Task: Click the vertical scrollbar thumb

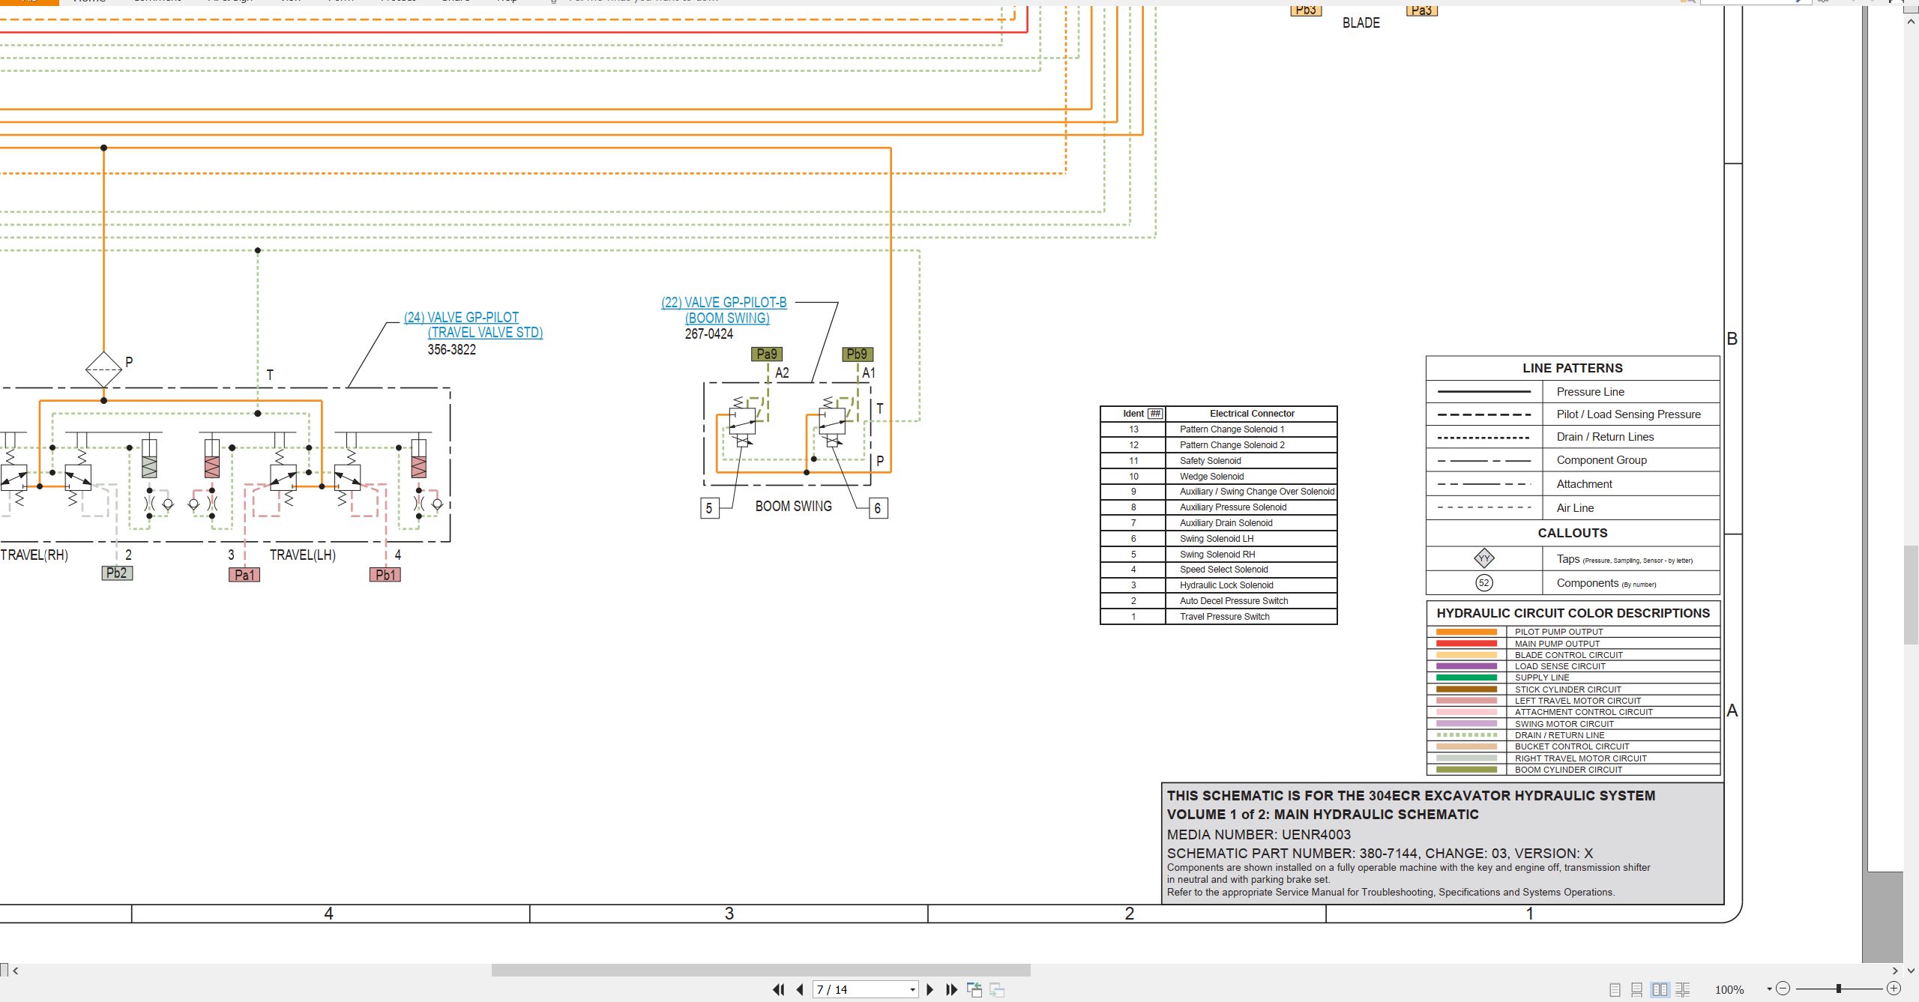Action: coord(1911,595)
